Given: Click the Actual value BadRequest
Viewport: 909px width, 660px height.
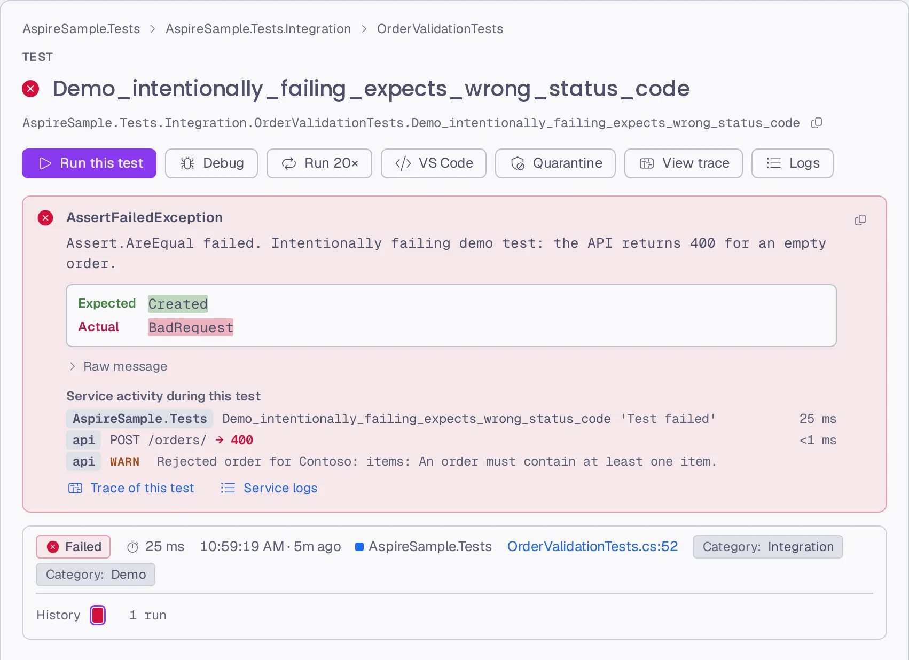Looking at the screenshot, I should 191,327.
